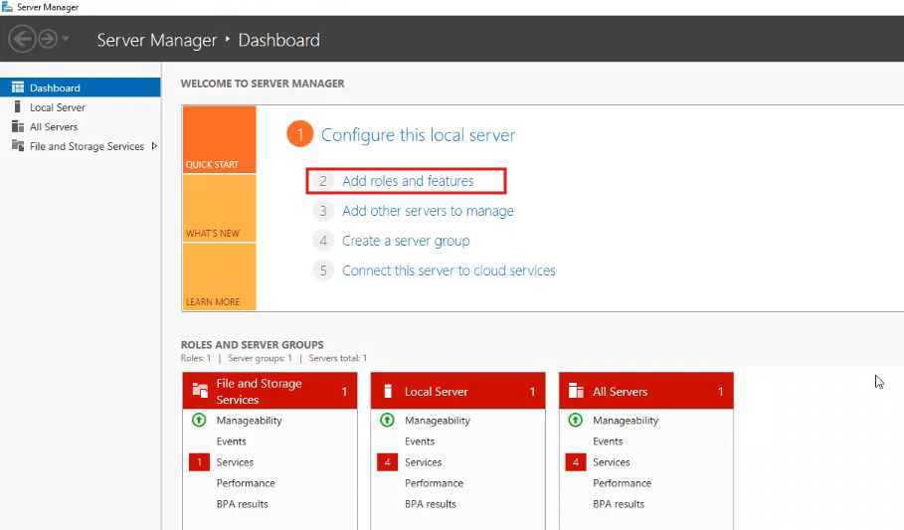Click File and Storage Services sidebar icon
The height and width of the screenshot is (530, 904).
click(x=18, y=146)
